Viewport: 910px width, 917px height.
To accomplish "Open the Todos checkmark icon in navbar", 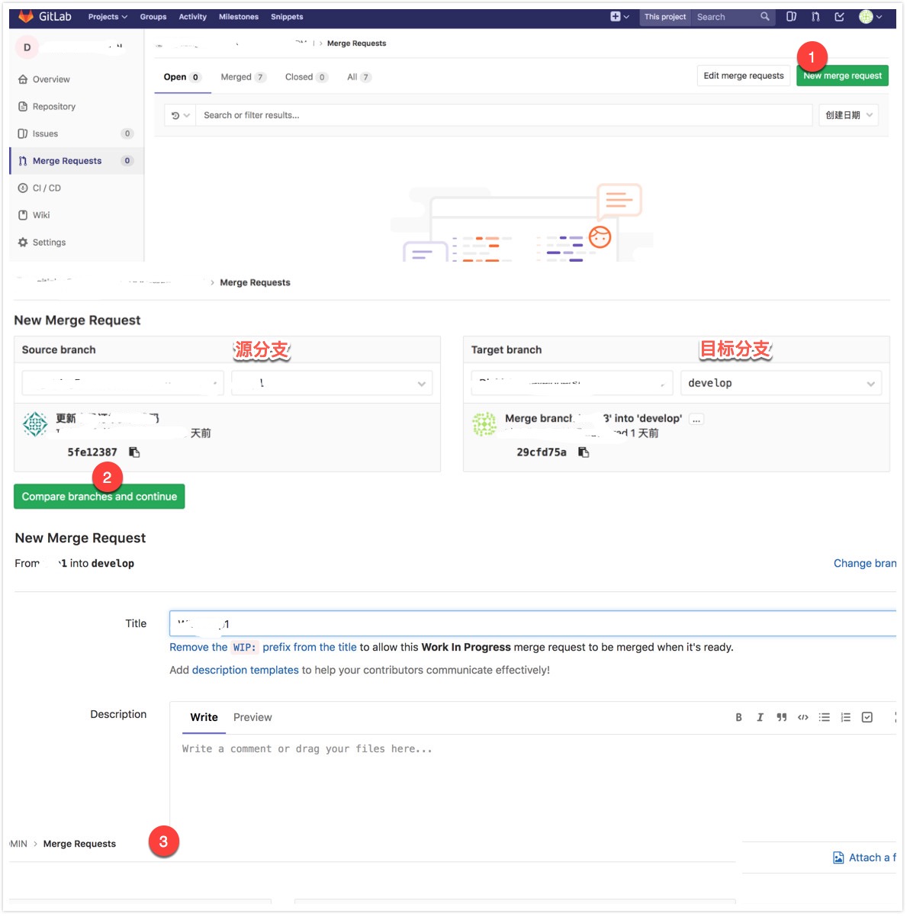I will coord(839,17).
